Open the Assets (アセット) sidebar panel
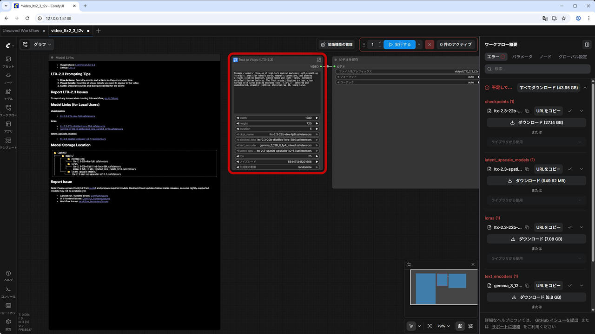Screen dimensions: 595x334 point(8,62)
